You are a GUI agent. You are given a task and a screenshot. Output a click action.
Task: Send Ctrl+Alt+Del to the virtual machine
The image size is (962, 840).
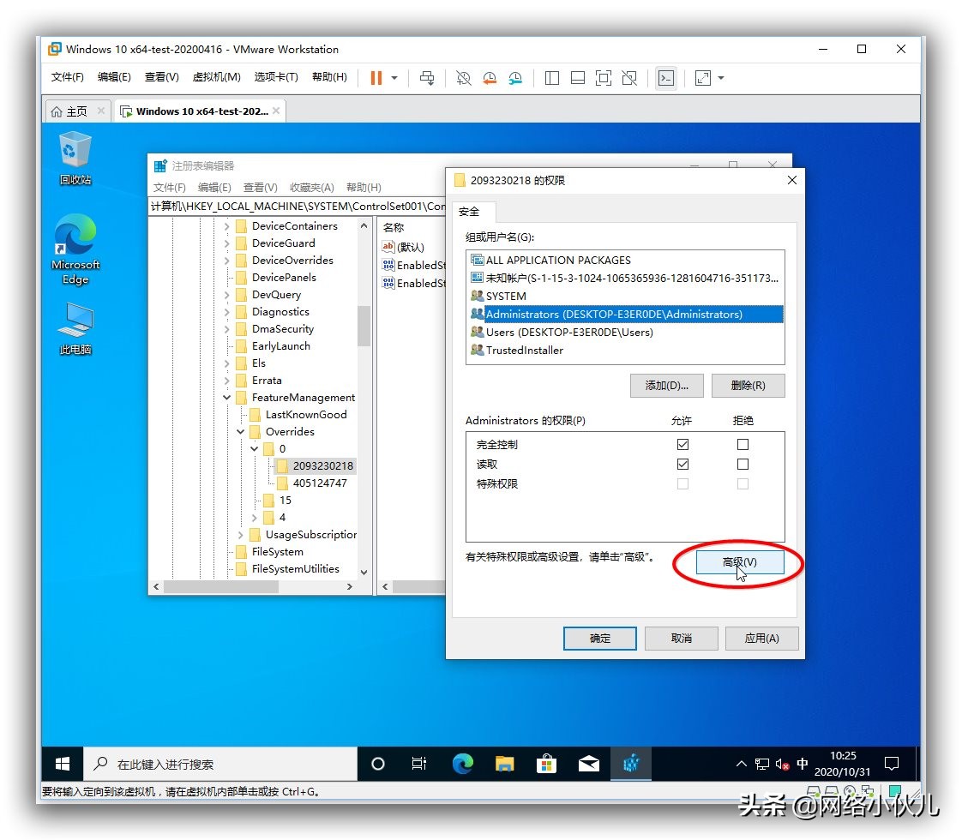pyautogui.click(x=427, y=78)
